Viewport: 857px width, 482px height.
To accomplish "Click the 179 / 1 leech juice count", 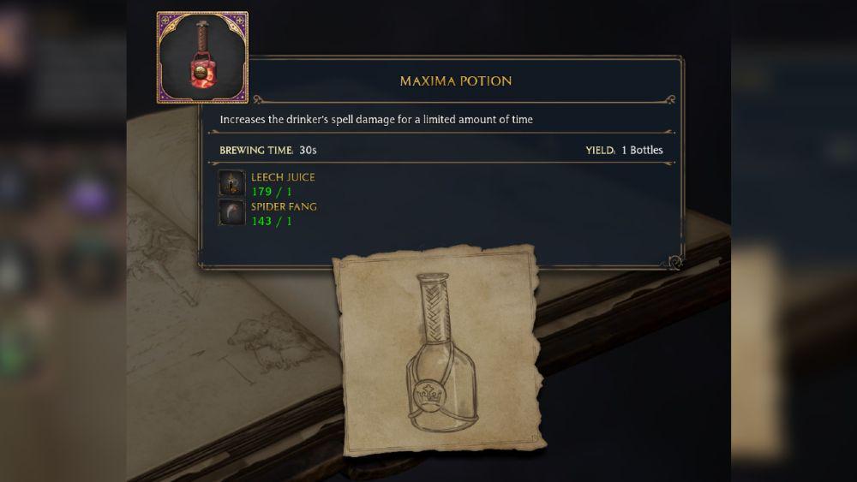I will (272, 192).
